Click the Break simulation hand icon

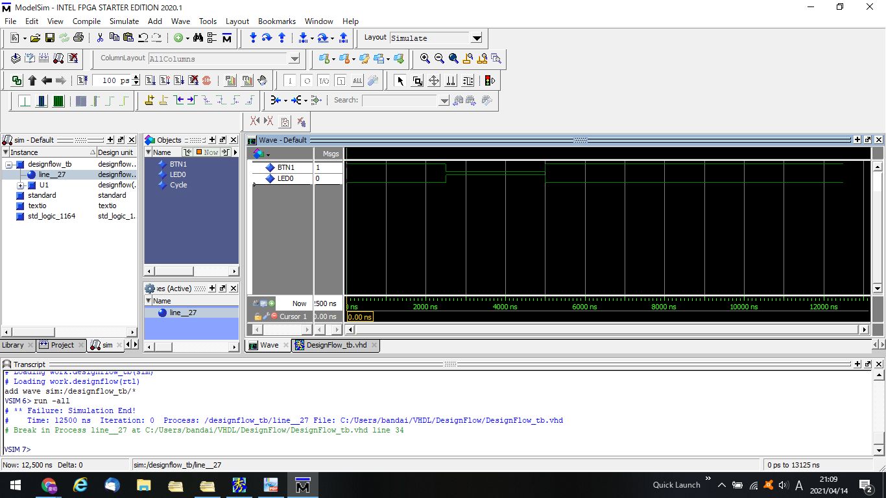click(262, 80)
